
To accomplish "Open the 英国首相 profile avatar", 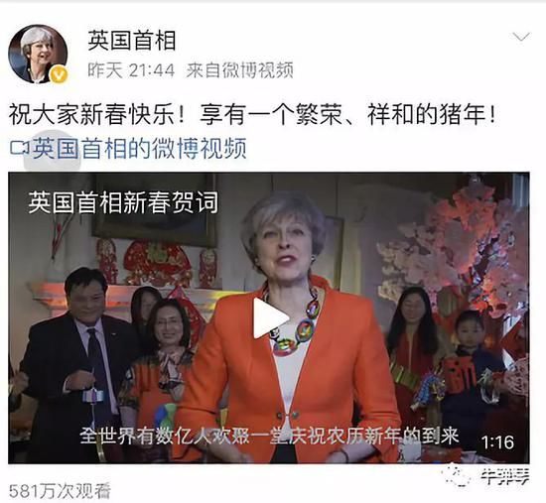I will pyautogui.click(x=38, y=54).
